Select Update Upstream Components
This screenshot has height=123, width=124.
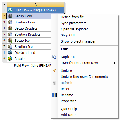84,77
